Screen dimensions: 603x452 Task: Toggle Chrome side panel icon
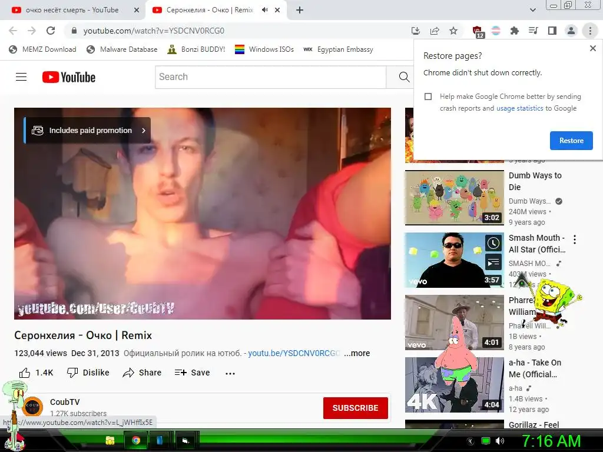(x=552, y=31)
